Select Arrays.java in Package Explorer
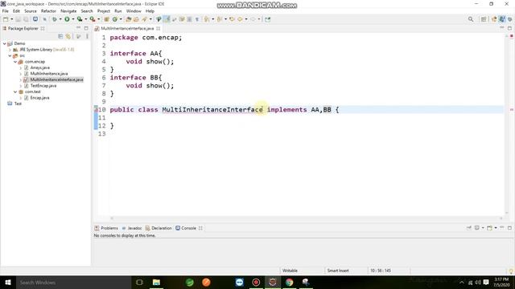The image size is (515, 289). pos(39,67)
